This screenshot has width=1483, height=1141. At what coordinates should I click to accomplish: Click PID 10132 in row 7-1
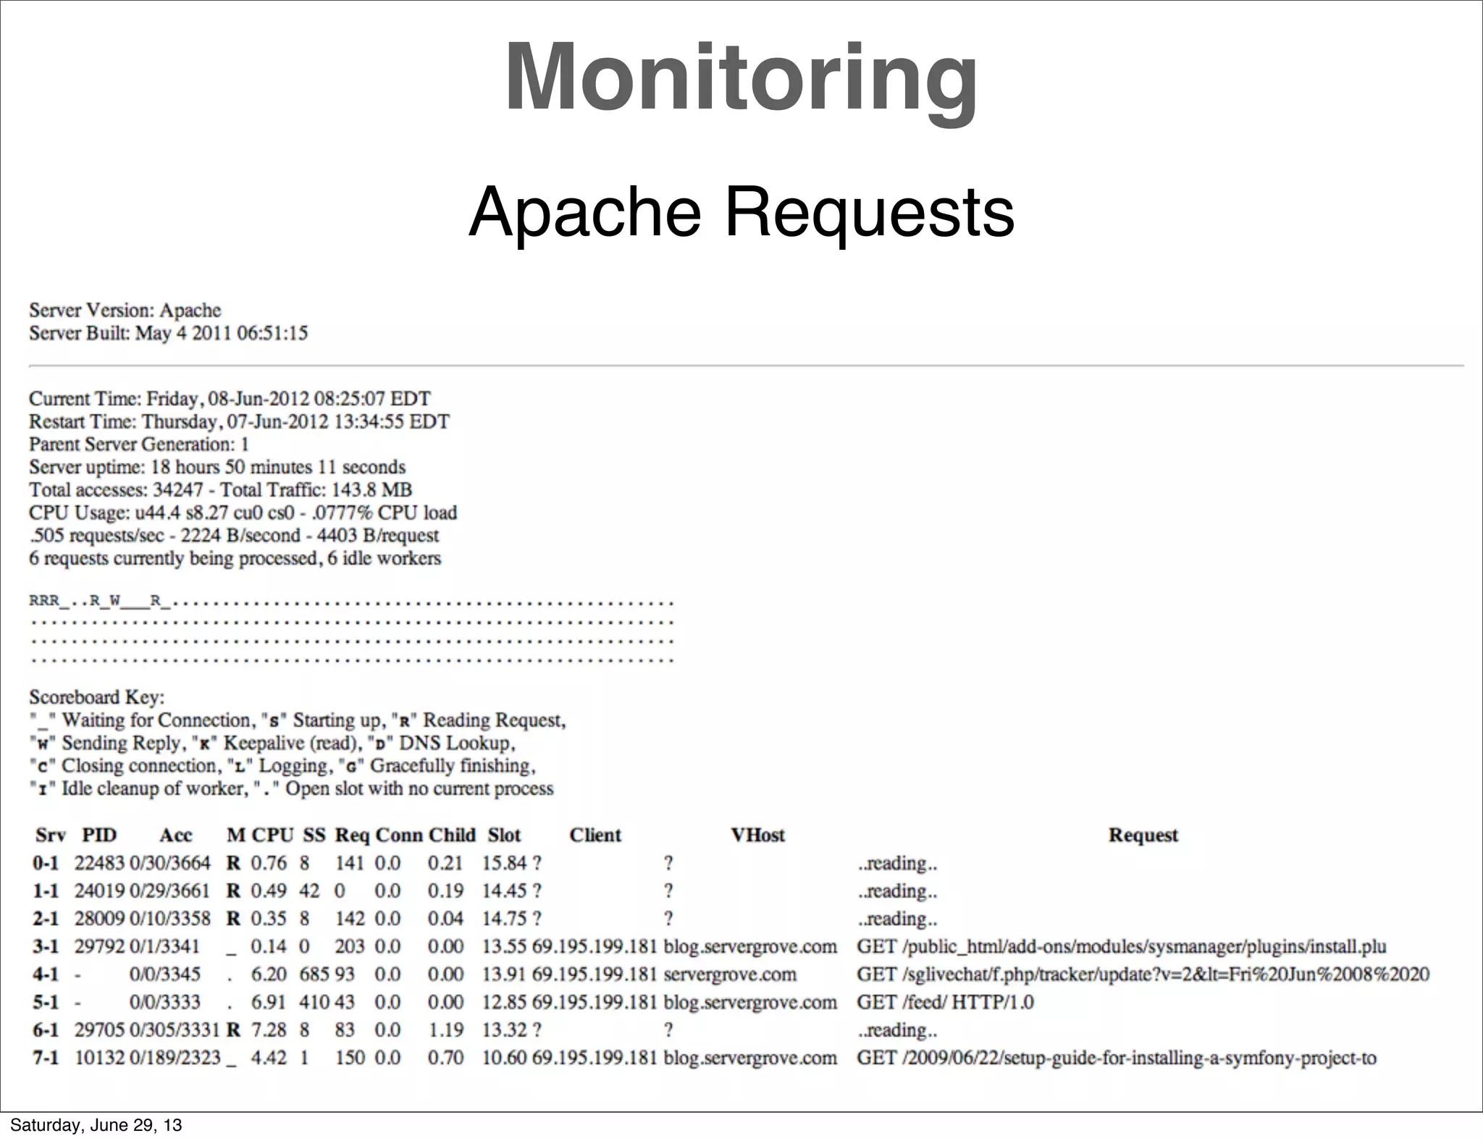pyautogui.click(x=99, y=1058)
